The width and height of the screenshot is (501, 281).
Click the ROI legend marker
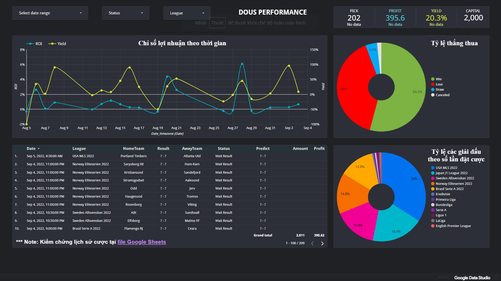tap(31, 44)
